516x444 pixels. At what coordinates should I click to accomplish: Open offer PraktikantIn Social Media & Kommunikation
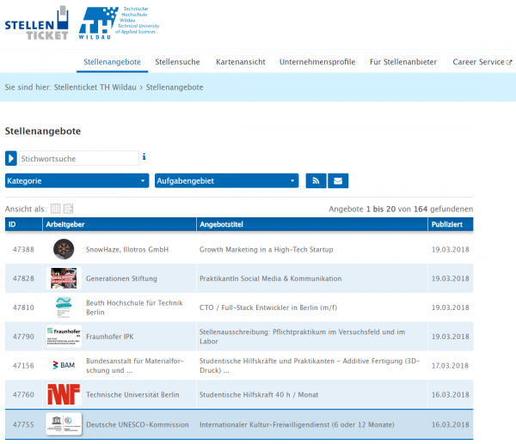[x=271, y=279]
